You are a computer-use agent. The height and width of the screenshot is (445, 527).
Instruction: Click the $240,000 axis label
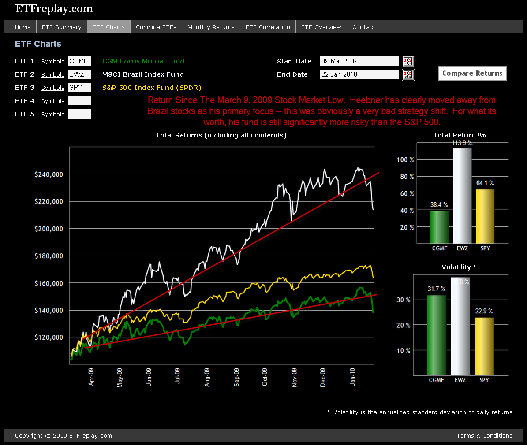point(49,174)
